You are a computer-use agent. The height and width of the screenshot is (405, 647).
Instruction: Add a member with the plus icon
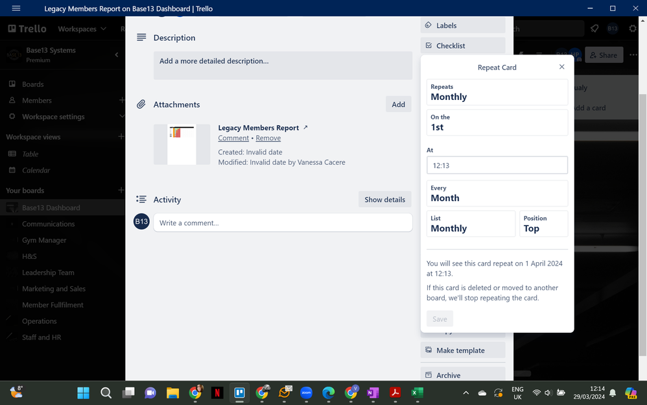point(122,101)
